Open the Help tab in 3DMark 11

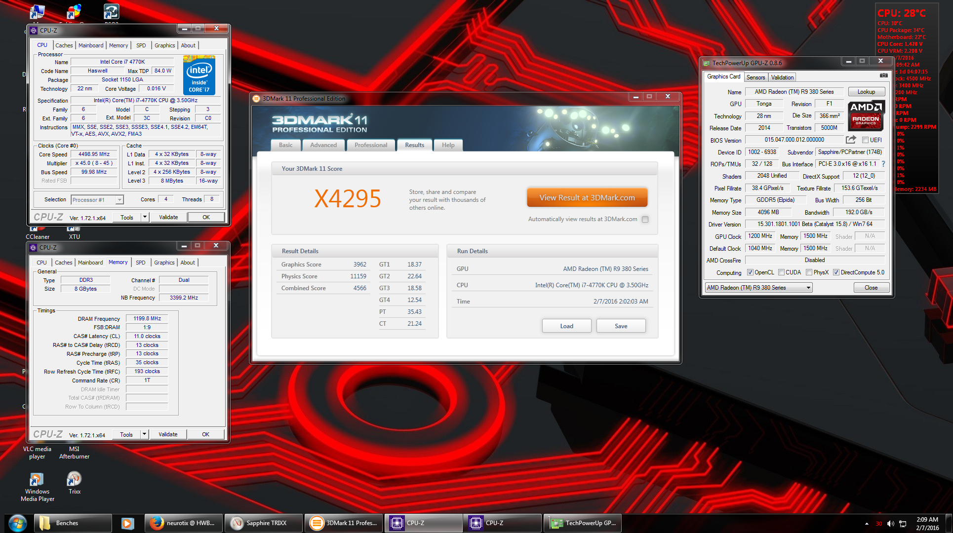pyautogui.click(x=448, y=145)
